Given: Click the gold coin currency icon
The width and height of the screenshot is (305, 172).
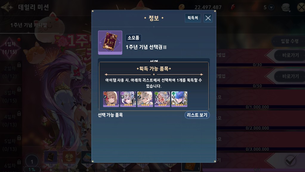Looking at the screenshot, I should click(182, 7).
